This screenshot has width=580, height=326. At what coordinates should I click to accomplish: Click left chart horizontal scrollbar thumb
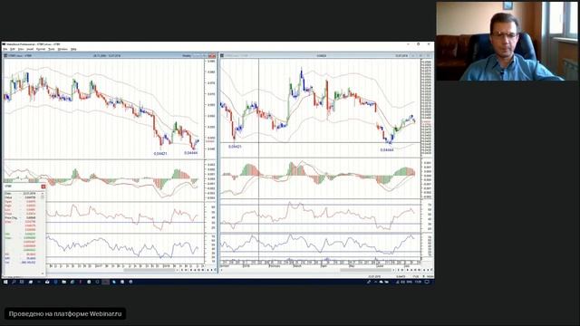tap(150, 270)
